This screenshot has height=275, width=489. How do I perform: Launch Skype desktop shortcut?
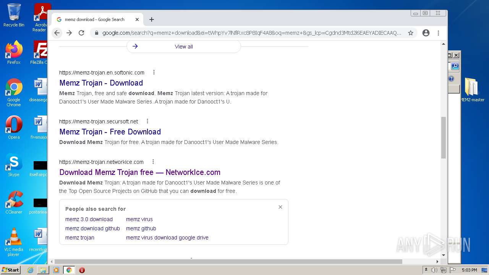14,165
